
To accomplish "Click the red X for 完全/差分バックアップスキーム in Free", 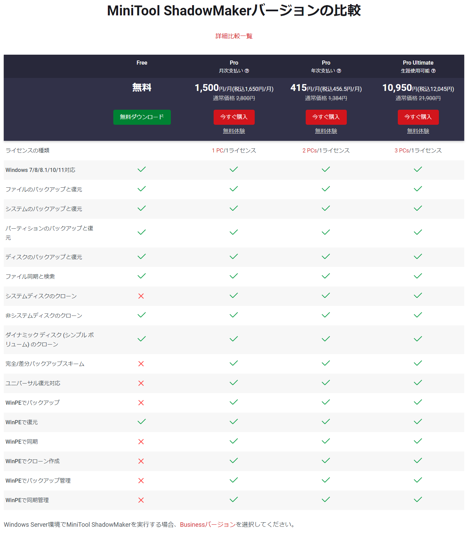I will click(x=141, y=364).
